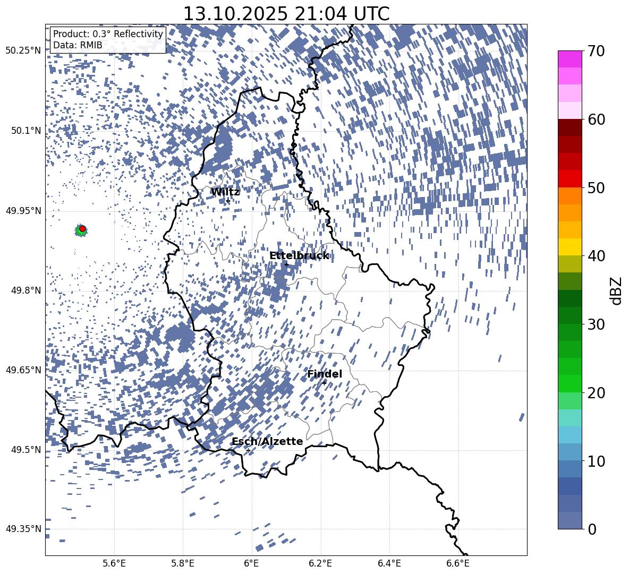Click the 70 colorbar tick label
629x574 pixels.
pyautogui.click(x=596, y=51)
